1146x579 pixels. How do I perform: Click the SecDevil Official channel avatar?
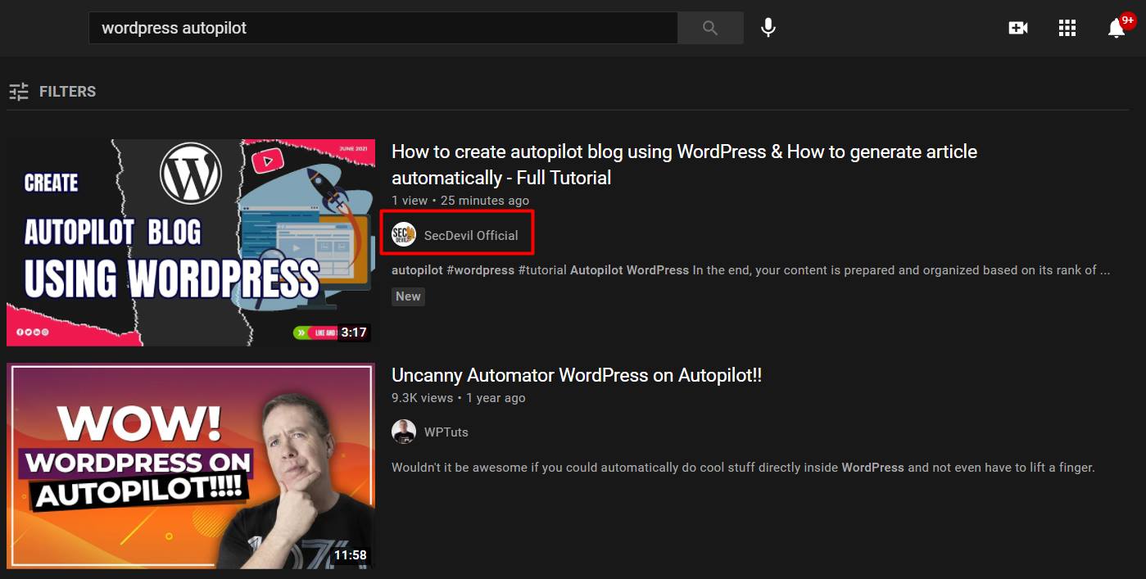[x=403, y=234]
